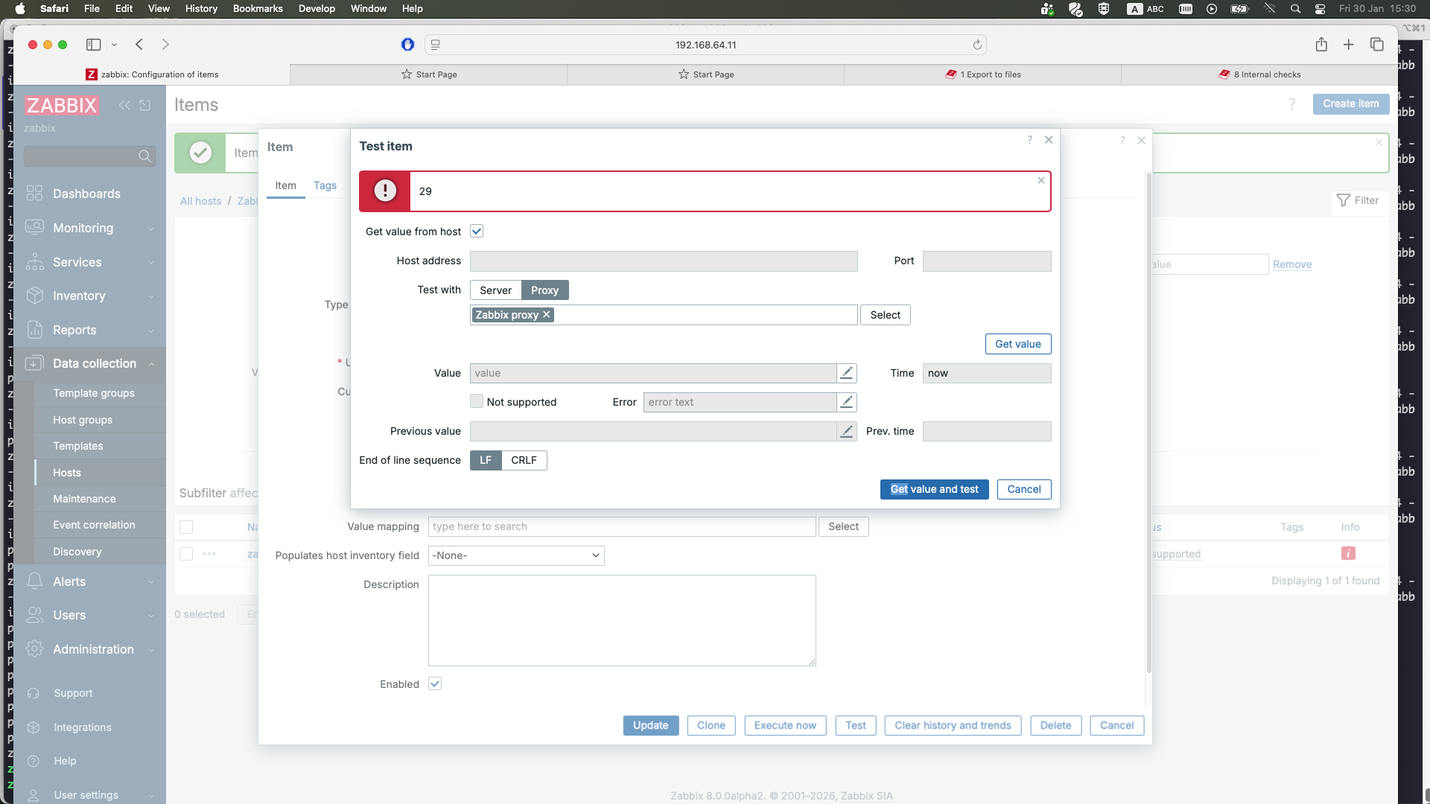1430x804 pixels.
Task: Remove the Zabbix proxy tag with its x
Action: (547, 315)
